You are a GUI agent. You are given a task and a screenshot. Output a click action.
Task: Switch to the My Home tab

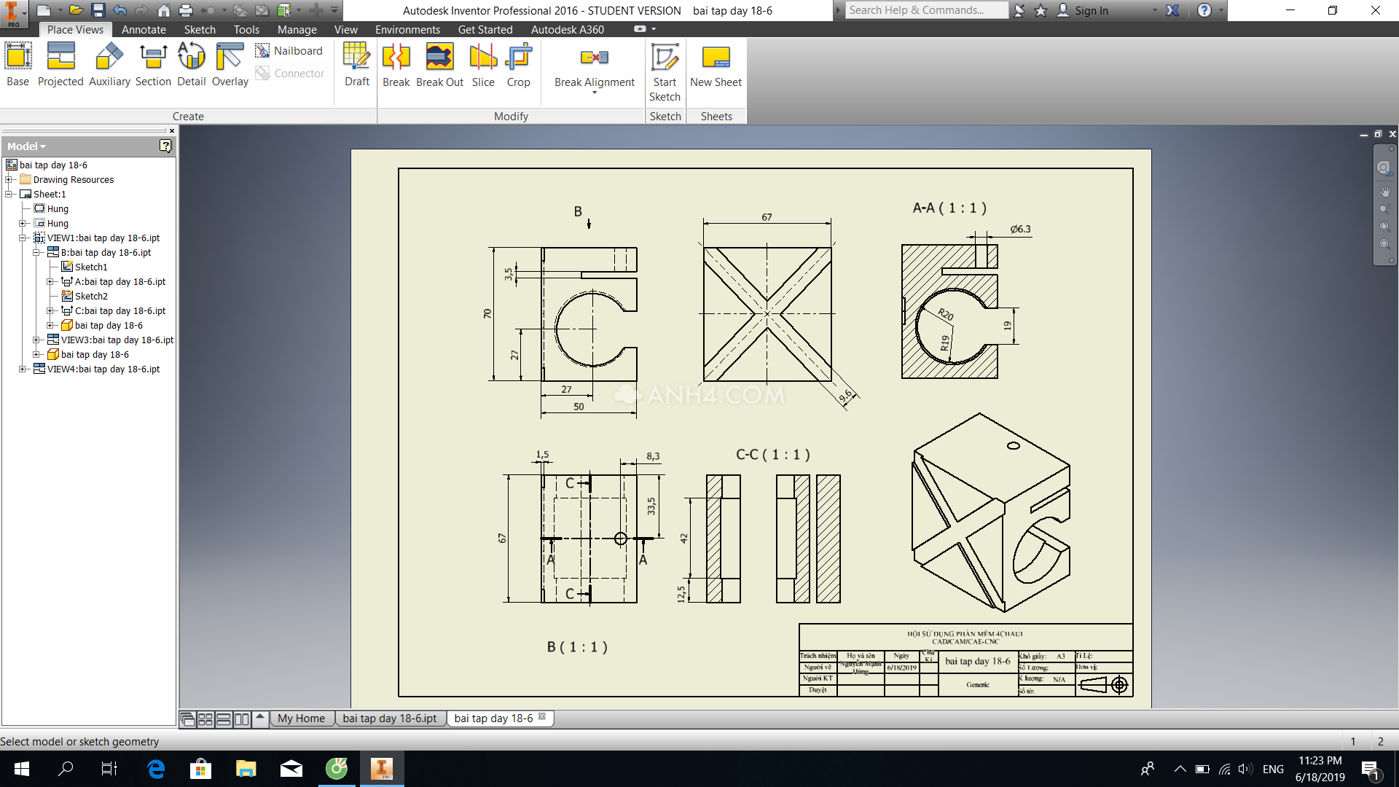pos(301,719)
